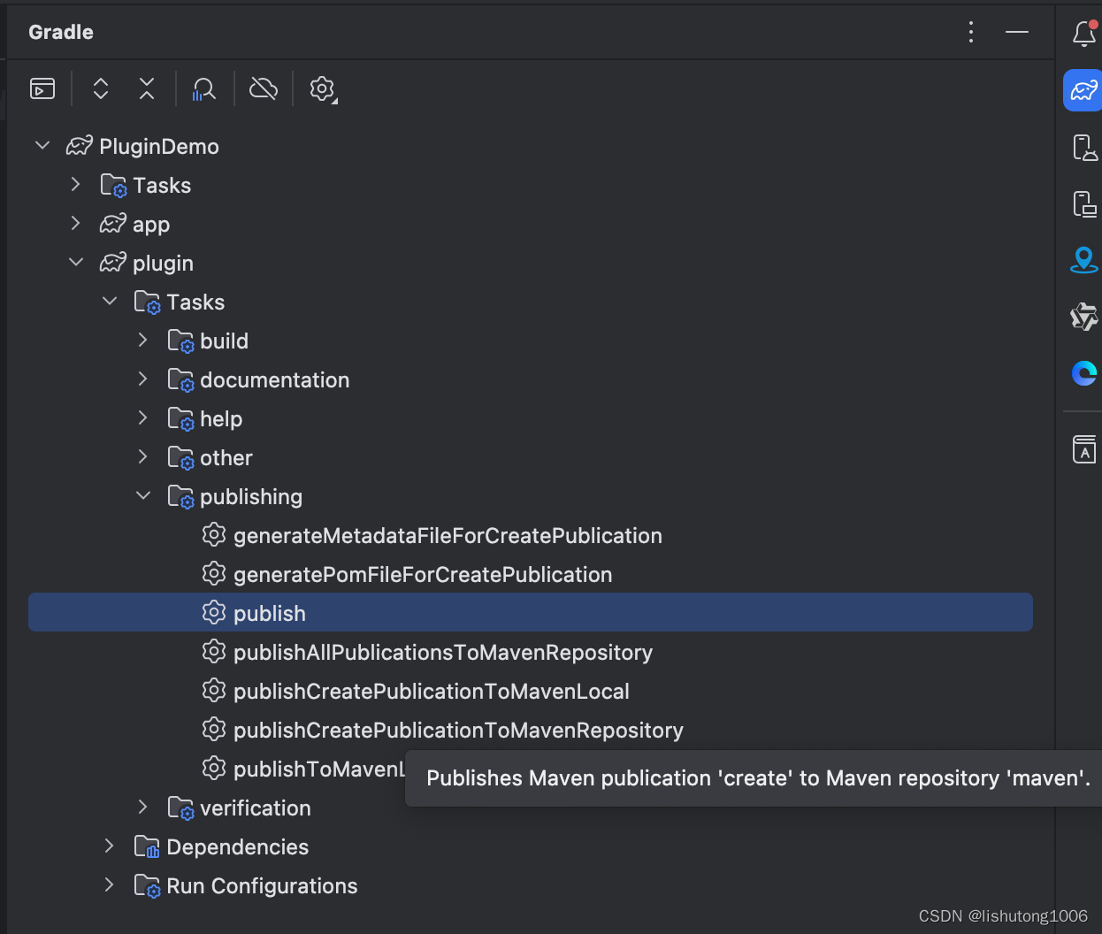Open Device Manager sidebar icon
This screenshot has height=934, width=1102.
pos(1084,147)
